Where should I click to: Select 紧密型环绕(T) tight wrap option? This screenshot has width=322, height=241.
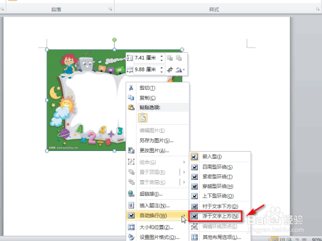pyautogui.click(x=220, y=177)
